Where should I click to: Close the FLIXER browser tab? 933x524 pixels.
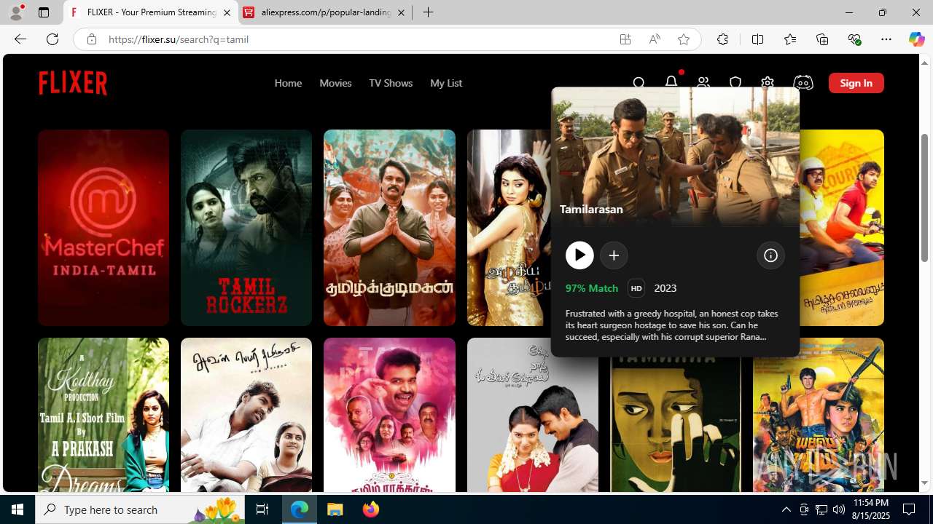(x=227, y=13)
